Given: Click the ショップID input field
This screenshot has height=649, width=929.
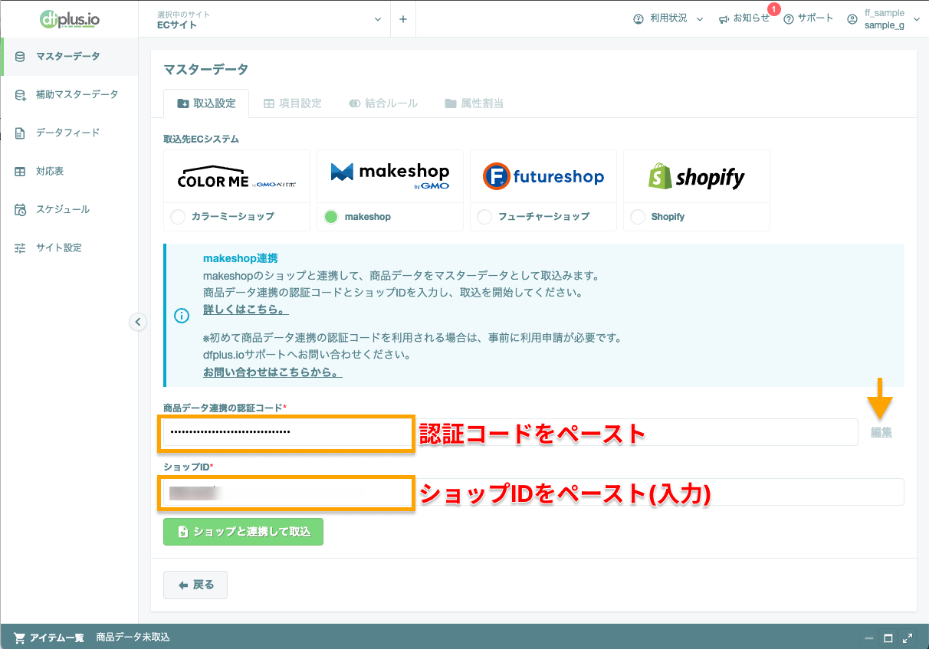Looking at the screenshot, I should 533,492.
